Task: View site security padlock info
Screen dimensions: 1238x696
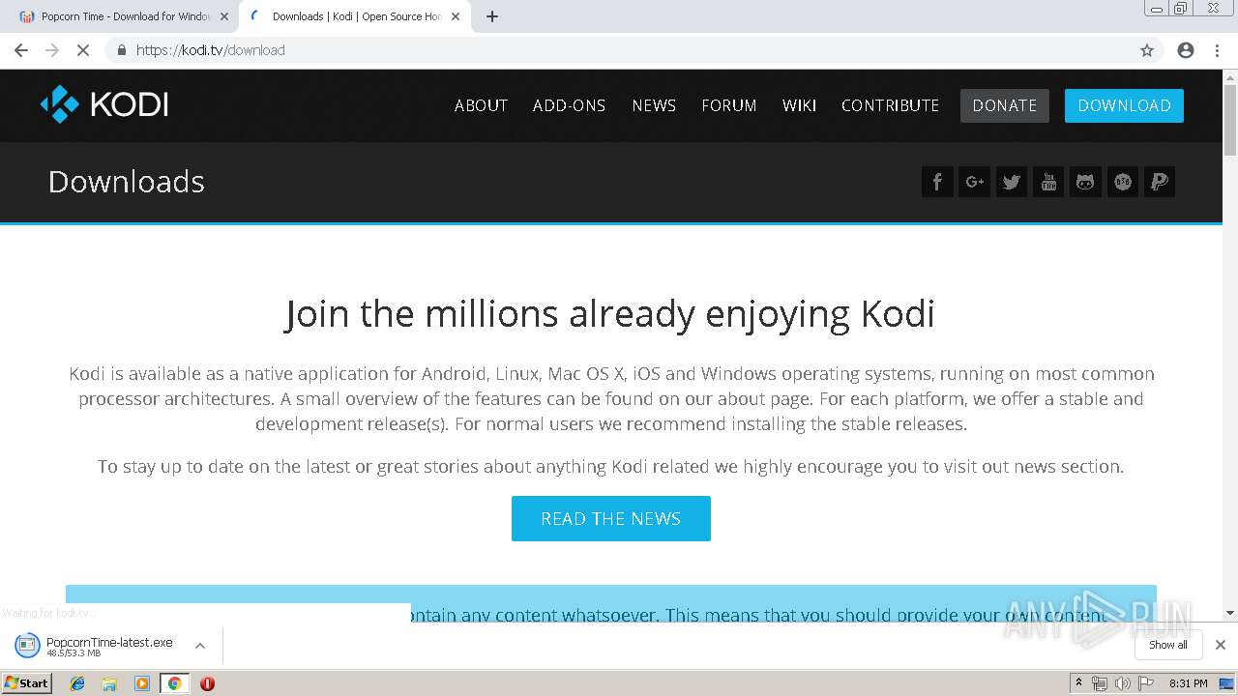Action: [x=121, y=50]
